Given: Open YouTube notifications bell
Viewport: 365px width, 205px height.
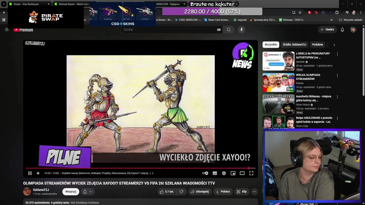Looking at the screenshot, I should tap(342, 30).
